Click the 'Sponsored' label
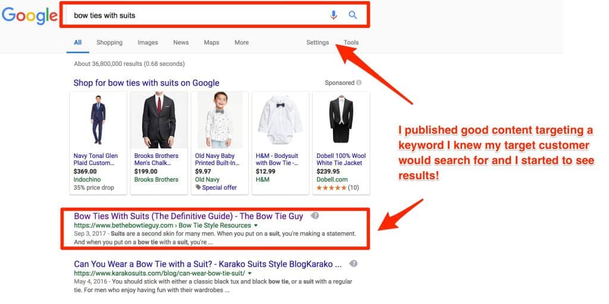This screenshot has width=609, height=304. pos(340,83)
